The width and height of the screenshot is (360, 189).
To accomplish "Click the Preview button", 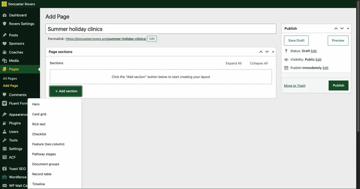I will (338, 40).
